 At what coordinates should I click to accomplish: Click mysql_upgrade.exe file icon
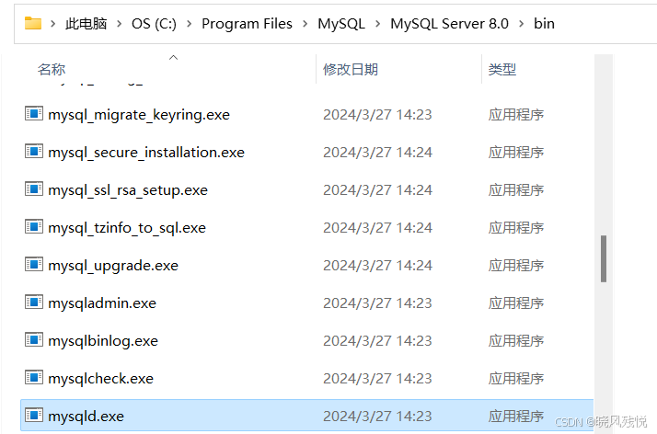pyautogui.click(x=34, y=264)
